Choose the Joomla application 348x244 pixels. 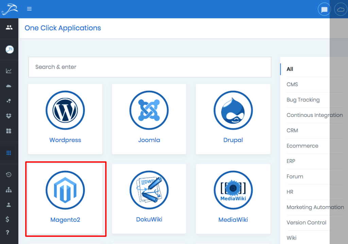pos(149,119)
